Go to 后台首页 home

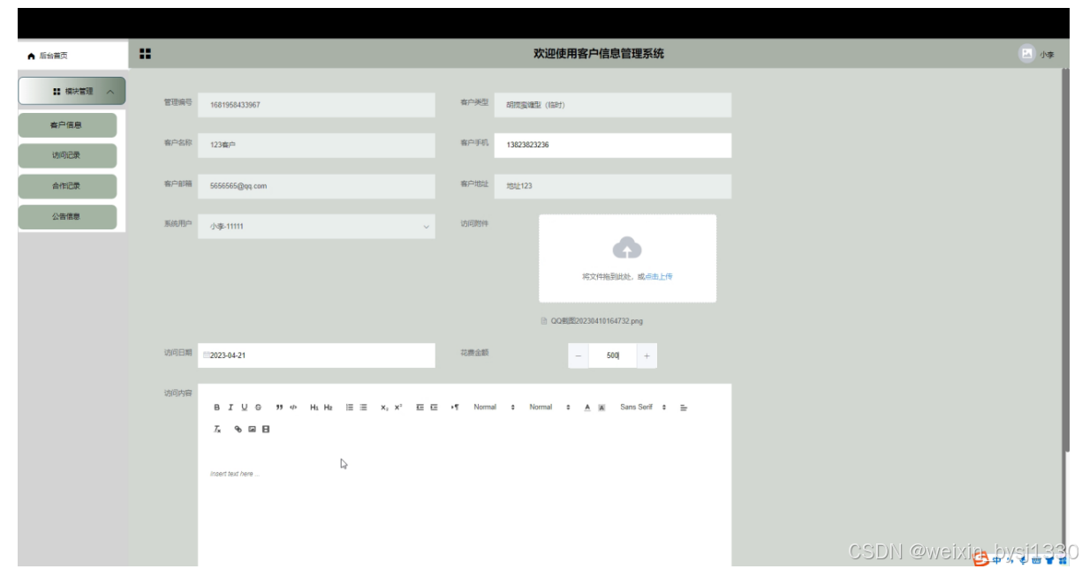(x=49, y=56)
